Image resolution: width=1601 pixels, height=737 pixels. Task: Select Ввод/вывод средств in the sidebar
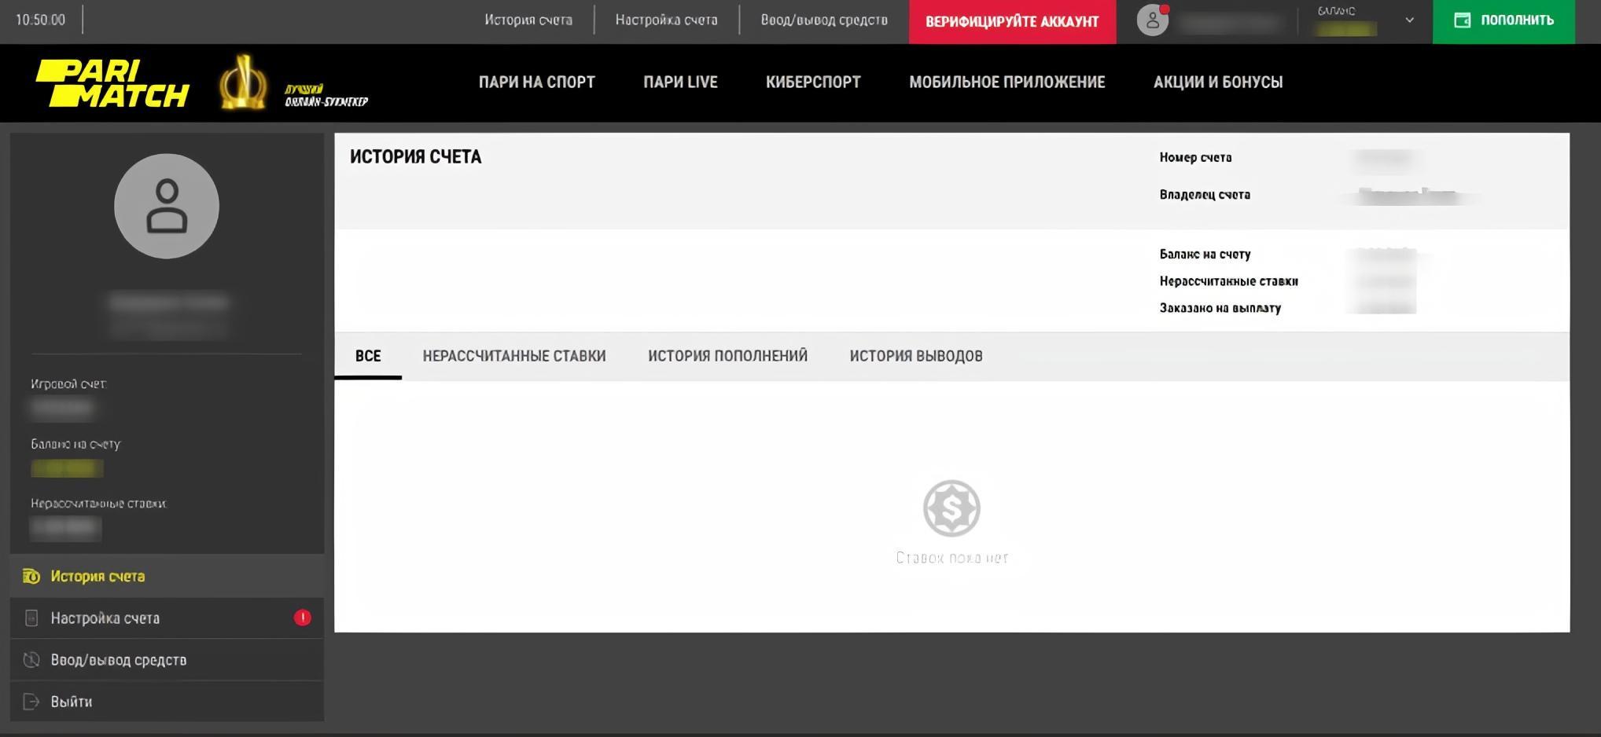tap(167, 660)
